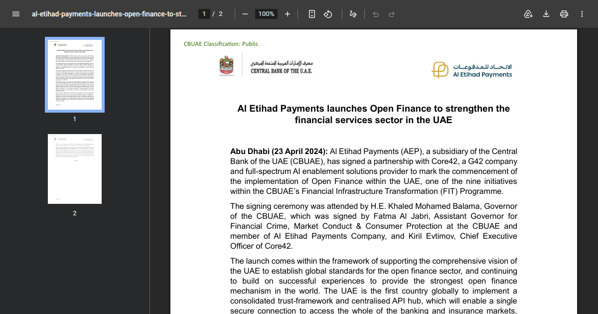
Task: Click the document headline text area
Action: point(373,114)
